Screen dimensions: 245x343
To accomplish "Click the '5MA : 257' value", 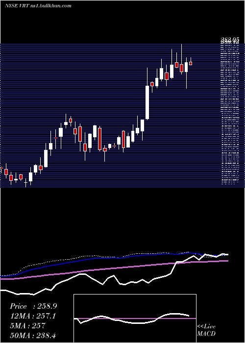I will point(27,326).
